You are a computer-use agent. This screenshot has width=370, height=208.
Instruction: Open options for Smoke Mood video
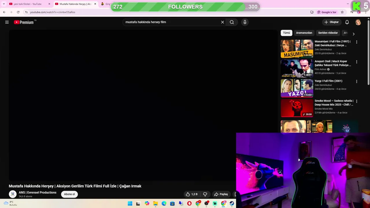click(356, 101)
